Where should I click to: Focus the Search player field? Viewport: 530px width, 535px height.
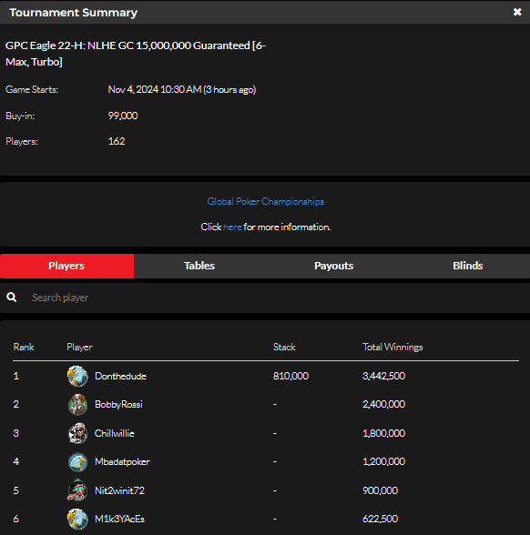265,298
